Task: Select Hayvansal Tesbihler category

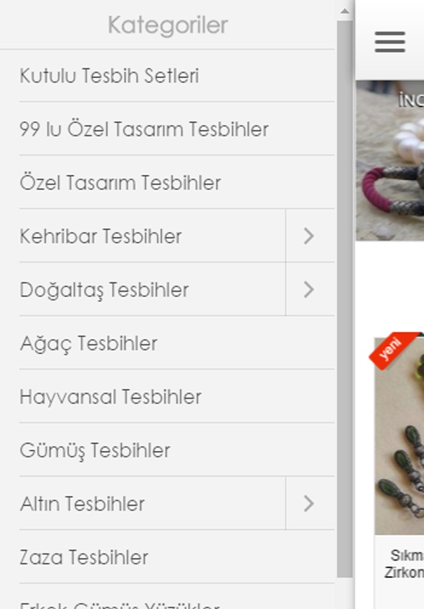Action: point(177,397)
